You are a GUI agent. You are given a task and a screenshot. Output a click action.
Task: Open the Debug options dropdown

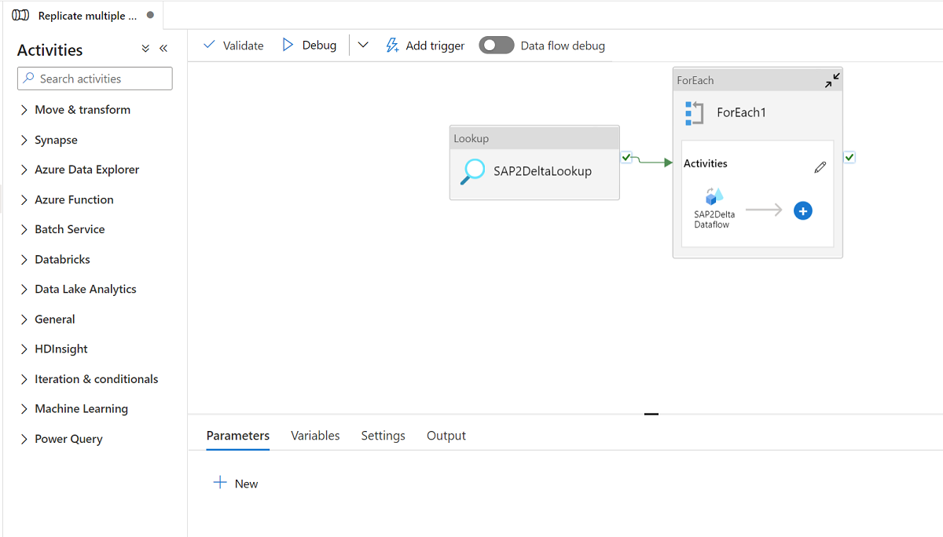[362, 45]
